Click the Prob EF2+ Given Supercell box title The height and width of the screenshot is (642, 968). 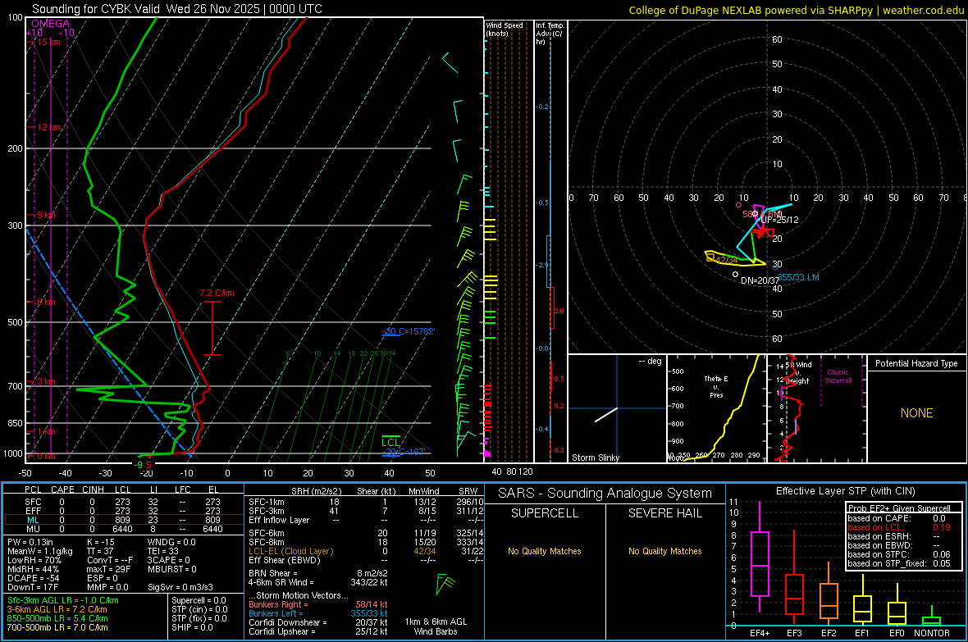click(x=899, y=508)
